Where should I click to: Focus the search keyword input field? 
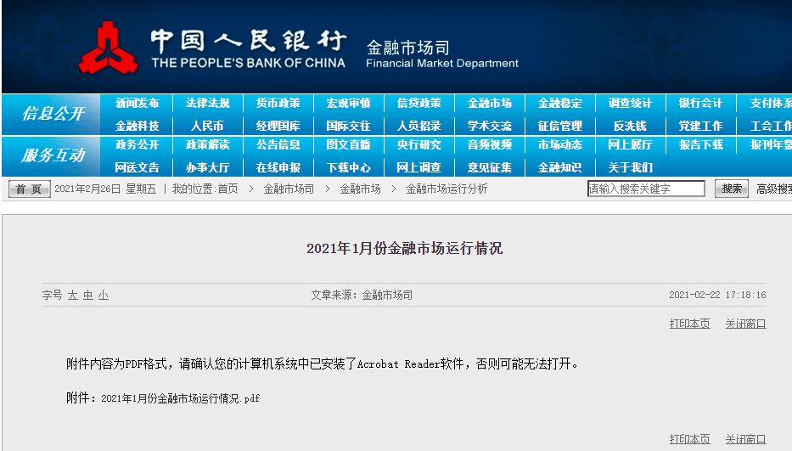(x=646, y=189)
